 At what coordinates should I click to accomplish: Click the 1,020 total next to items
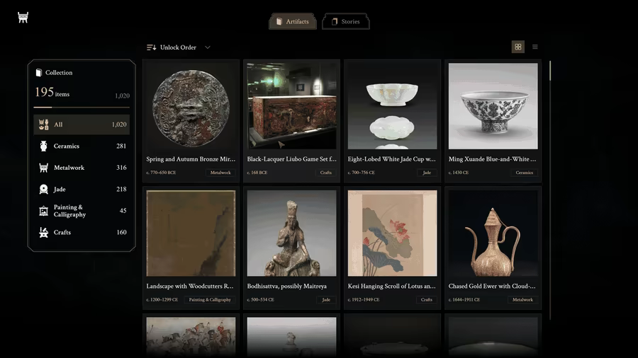click(x=122, y=96)
